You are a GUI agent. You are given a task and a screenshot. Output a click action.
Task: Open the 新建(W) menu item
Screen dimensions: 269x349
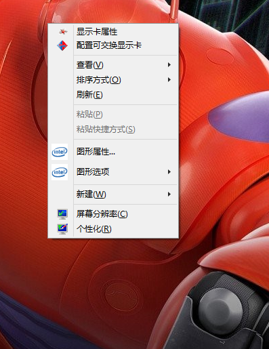tap(113, 194)
